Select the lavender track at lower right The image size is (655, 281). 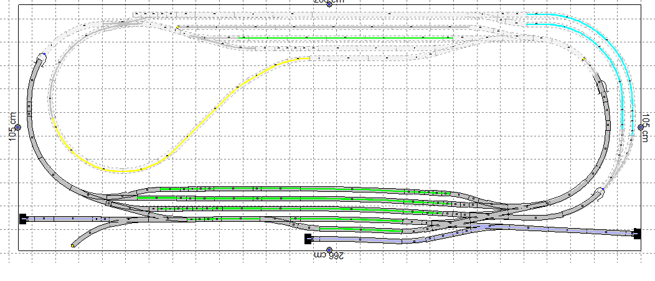(560, 229)
